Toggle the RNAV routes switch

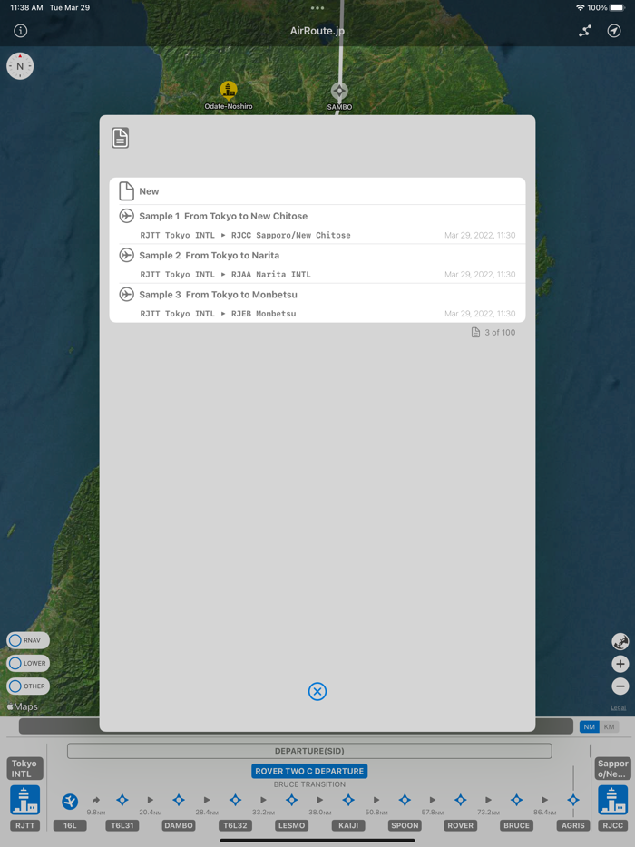pos(28,640)
